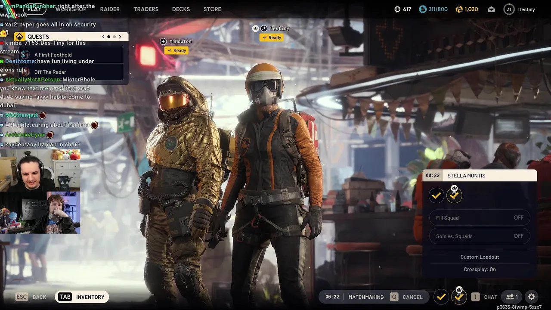551x310 pixels.
Task: Open the CHAT button
Action: pos(490,297)
